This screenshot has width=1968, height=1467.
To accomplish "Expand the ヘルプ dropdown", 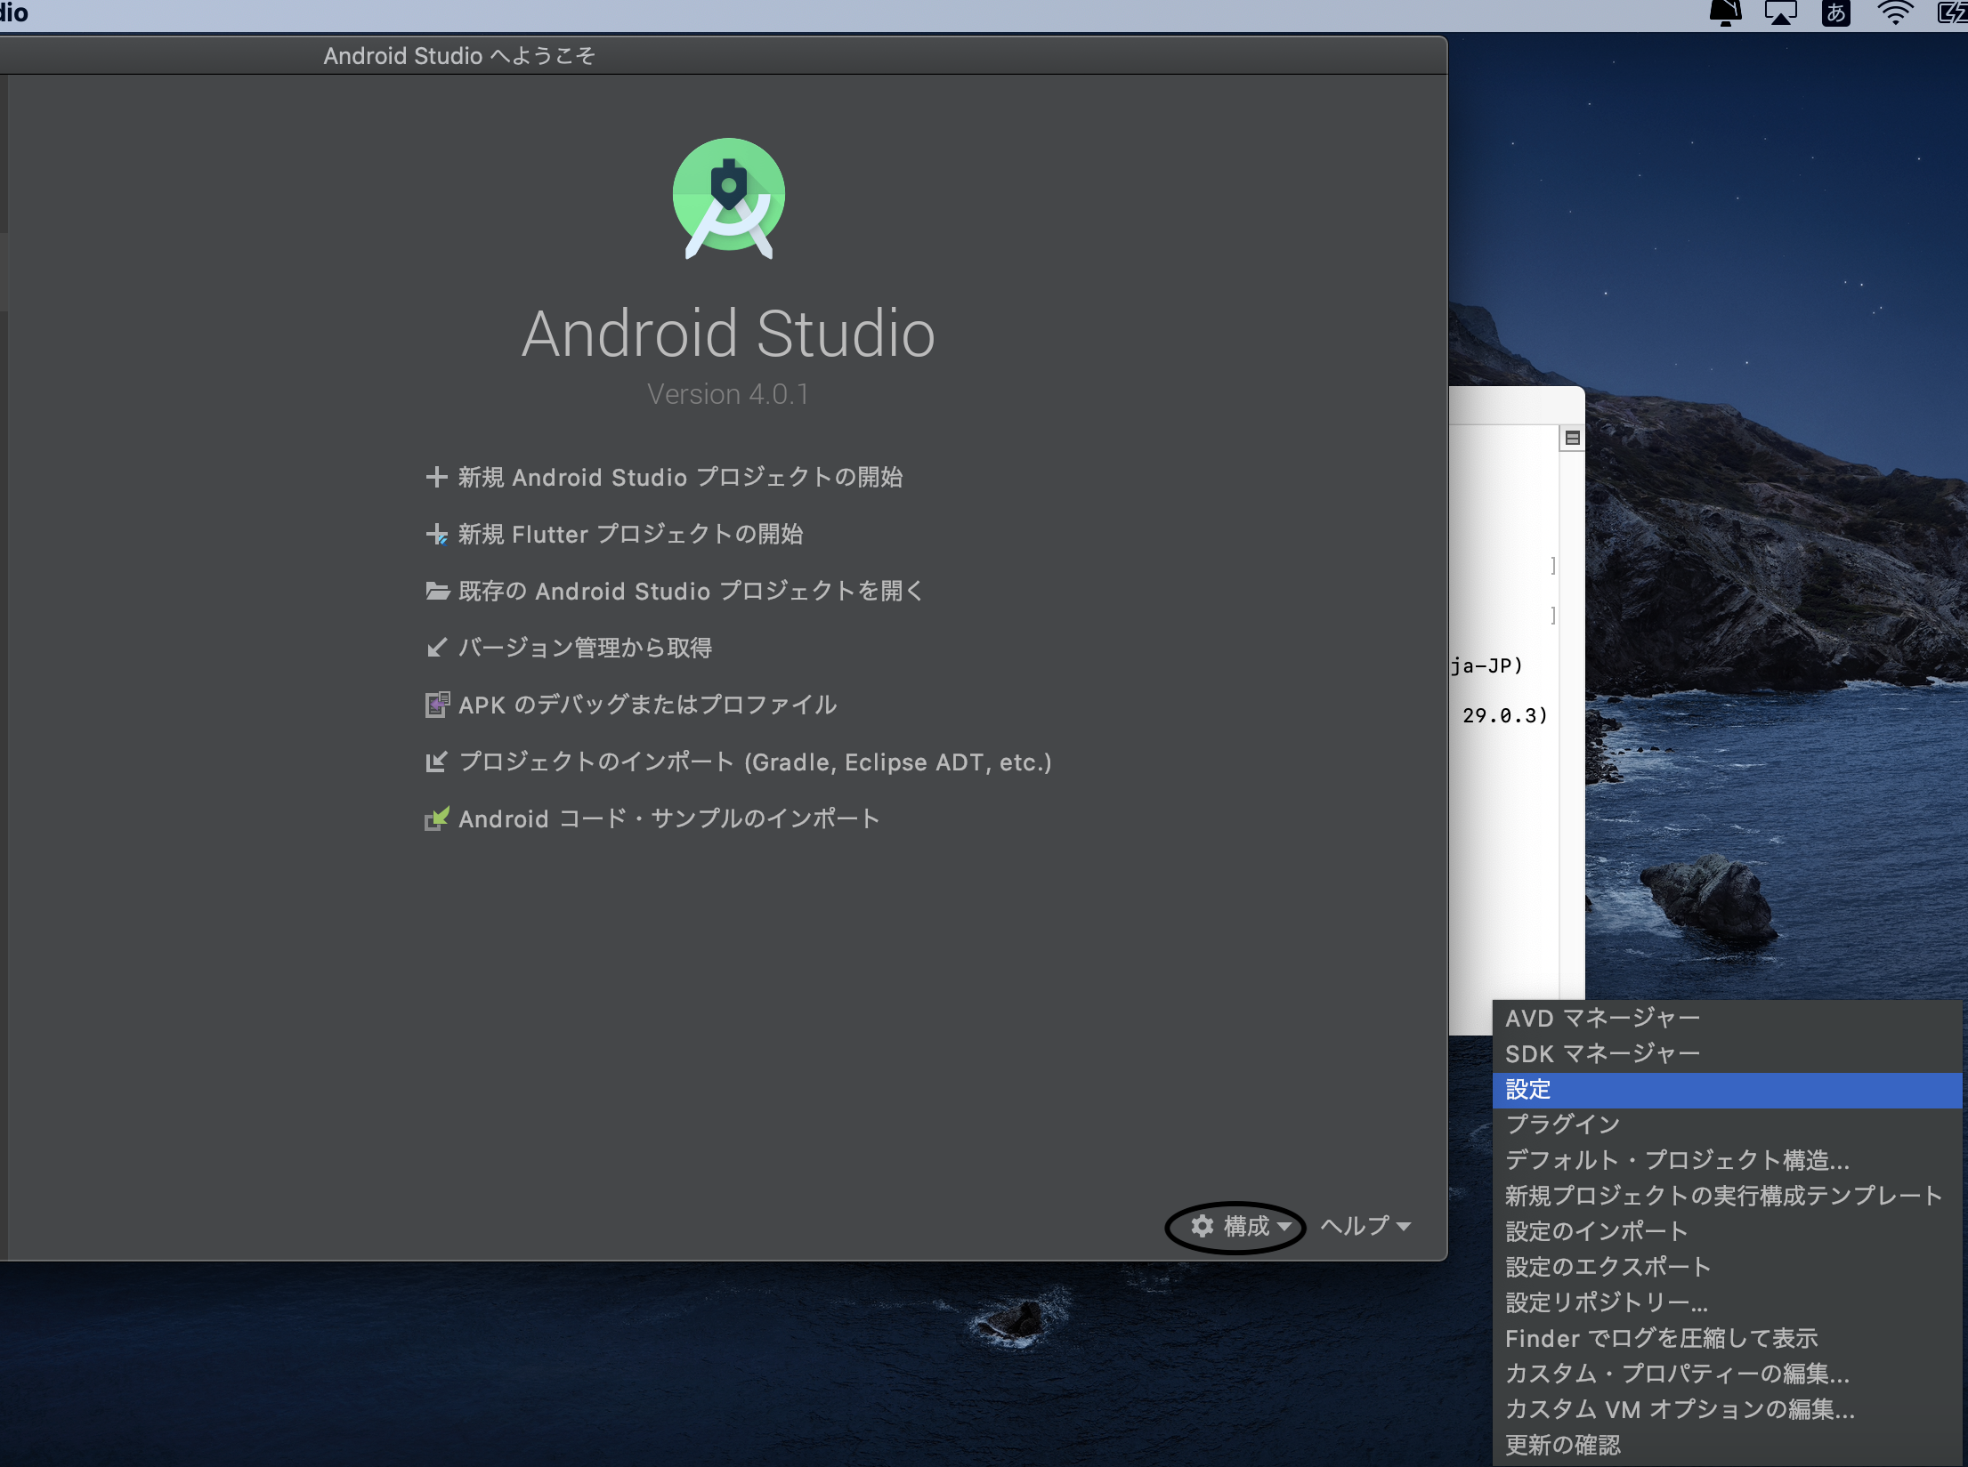I will pos(1365,1226).
